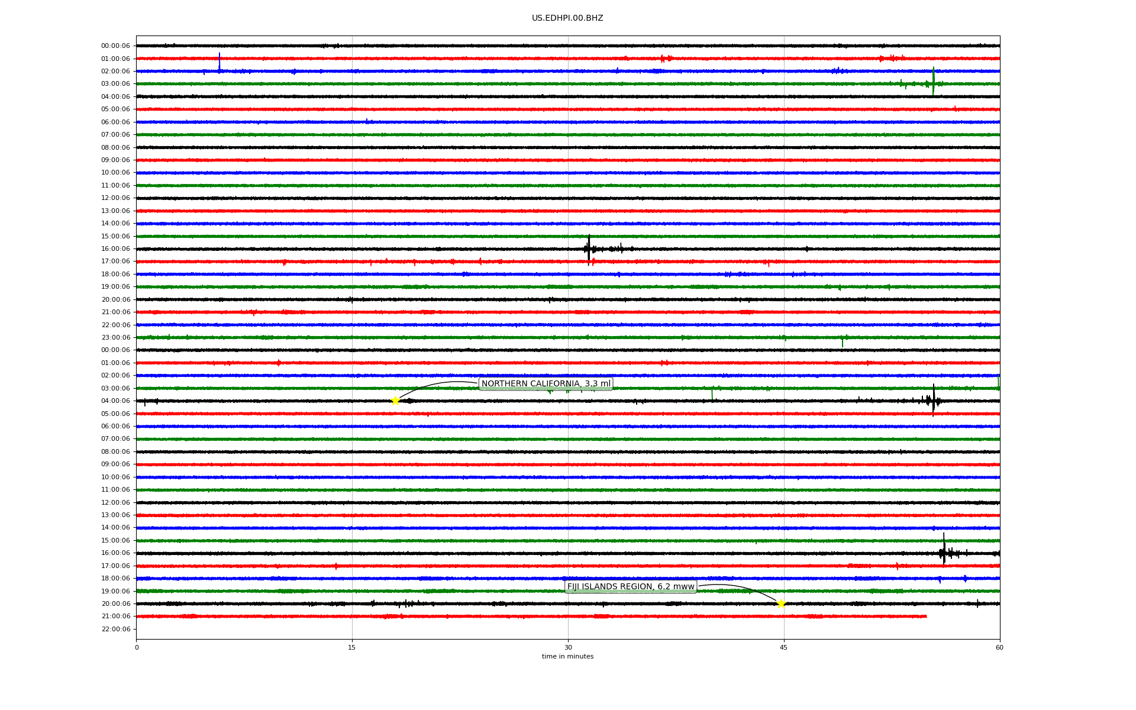Click the black seismic burst above the Fiji label
The height and width of the screenshot is (710, 1136).
(944, 553)
